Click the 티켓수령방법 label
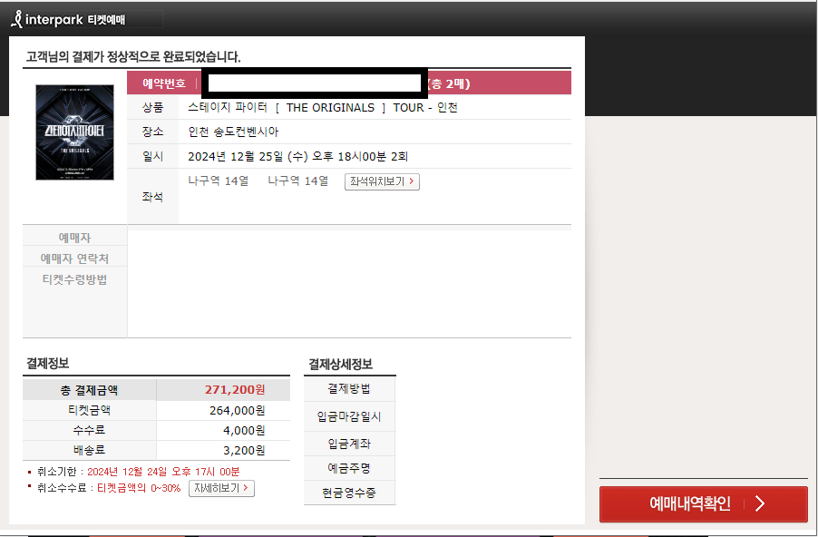818x537 pixels. [74, 279]
